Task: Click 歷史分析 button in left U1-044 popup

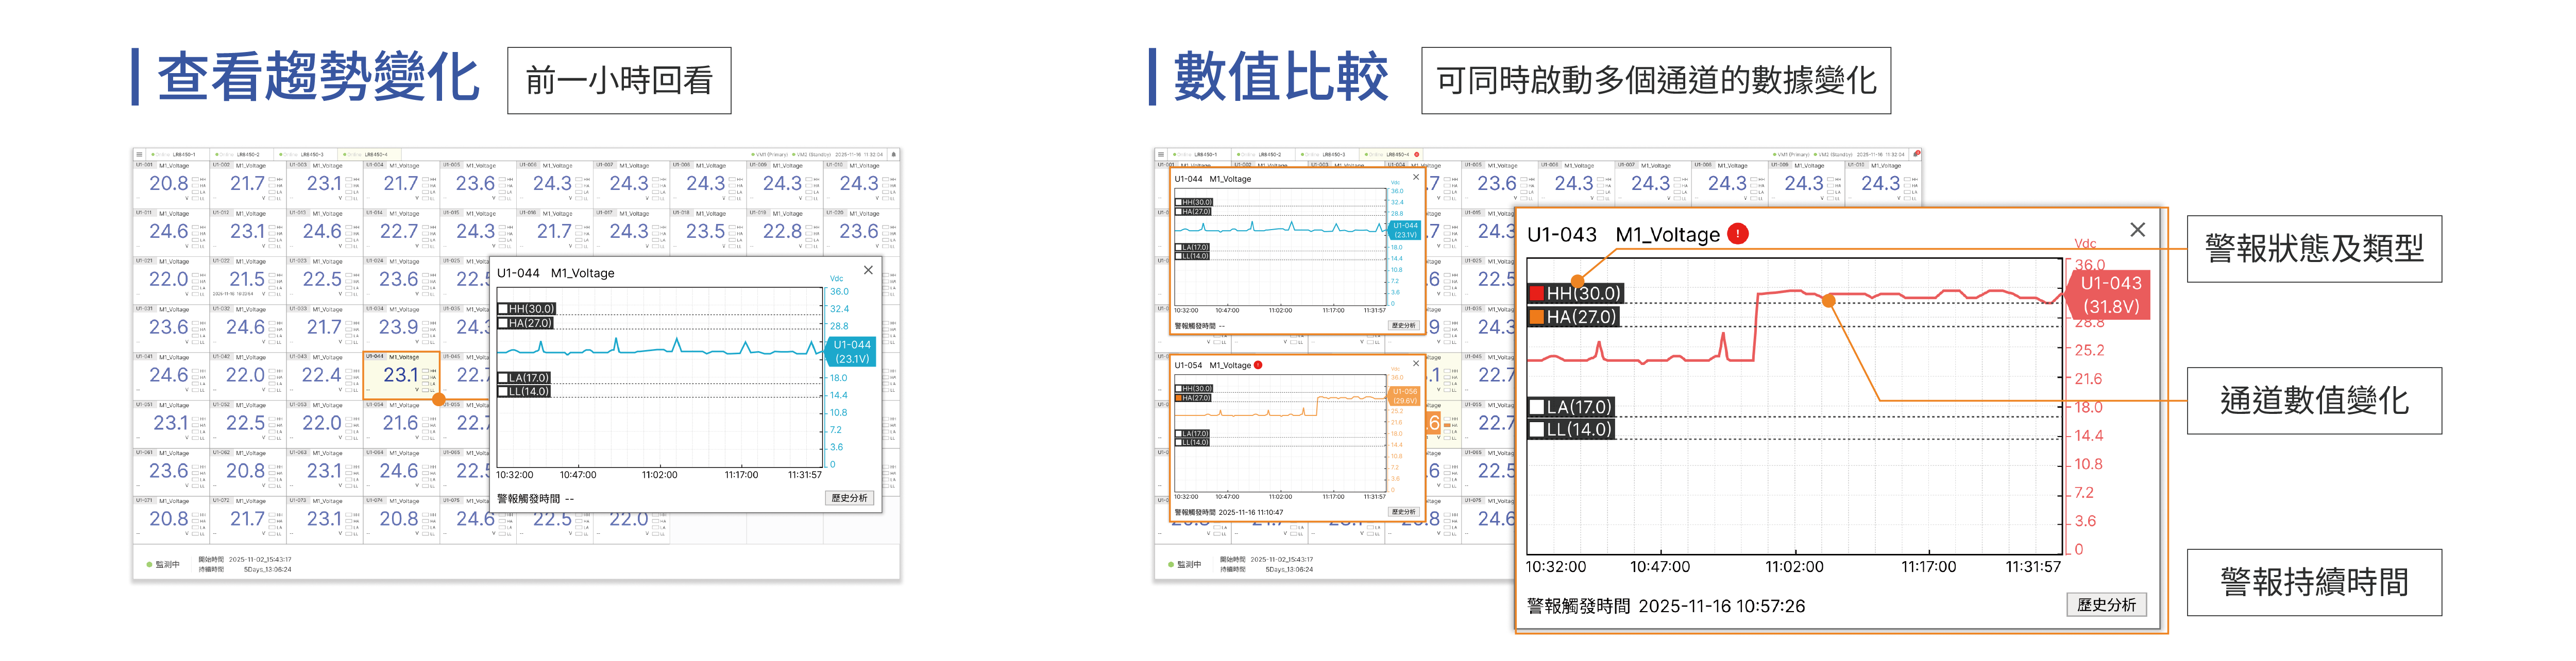Action: pos(850,498)
